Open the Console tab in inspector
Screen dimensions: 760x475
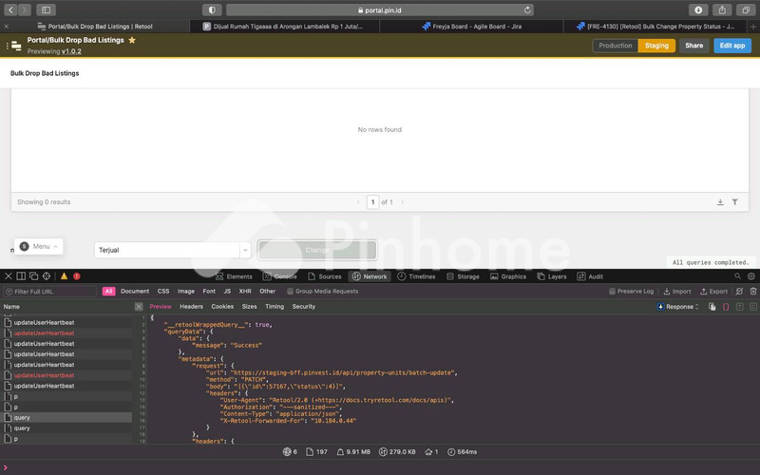[x=279, y=276]
